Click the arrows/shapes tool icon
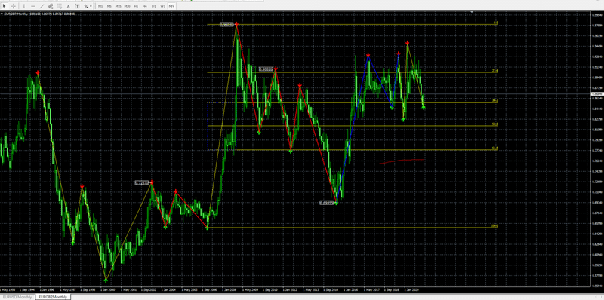This screenshot has height=300, width=604. 86,6
